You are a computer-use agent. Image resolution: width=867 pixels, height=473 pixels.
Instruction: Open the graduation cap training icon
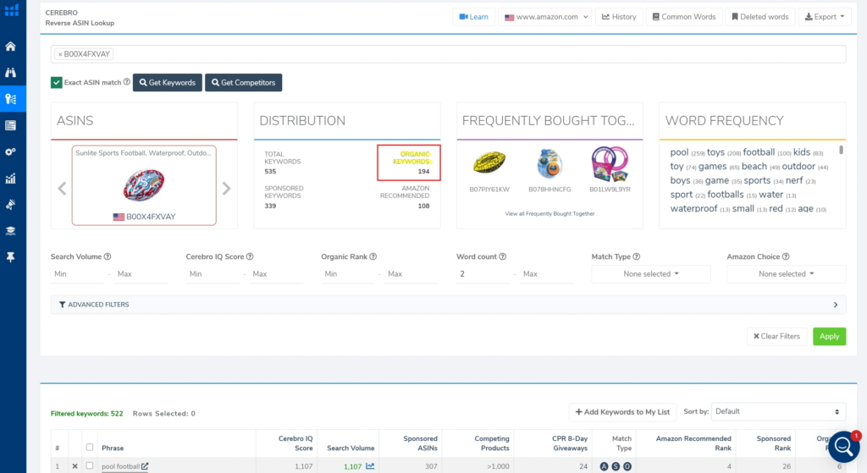pos(11,230)
